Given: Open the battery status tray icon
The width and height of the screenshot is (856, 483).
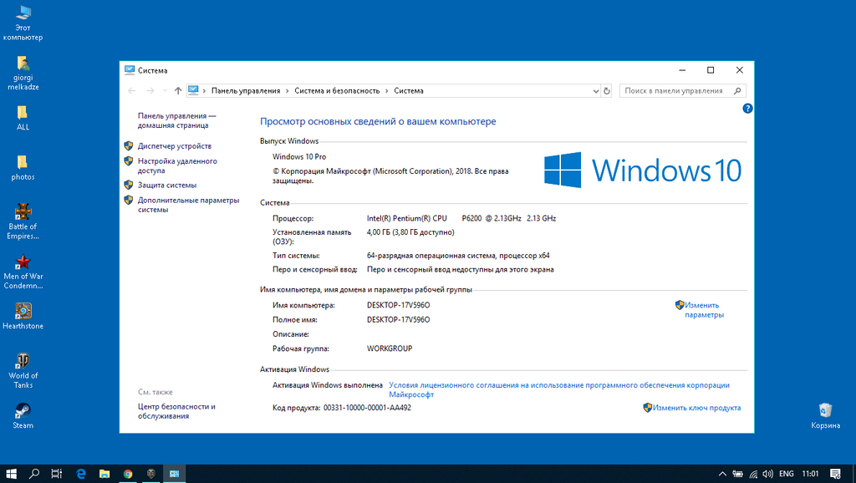Looking at the screenshot, I should point(737,474).
